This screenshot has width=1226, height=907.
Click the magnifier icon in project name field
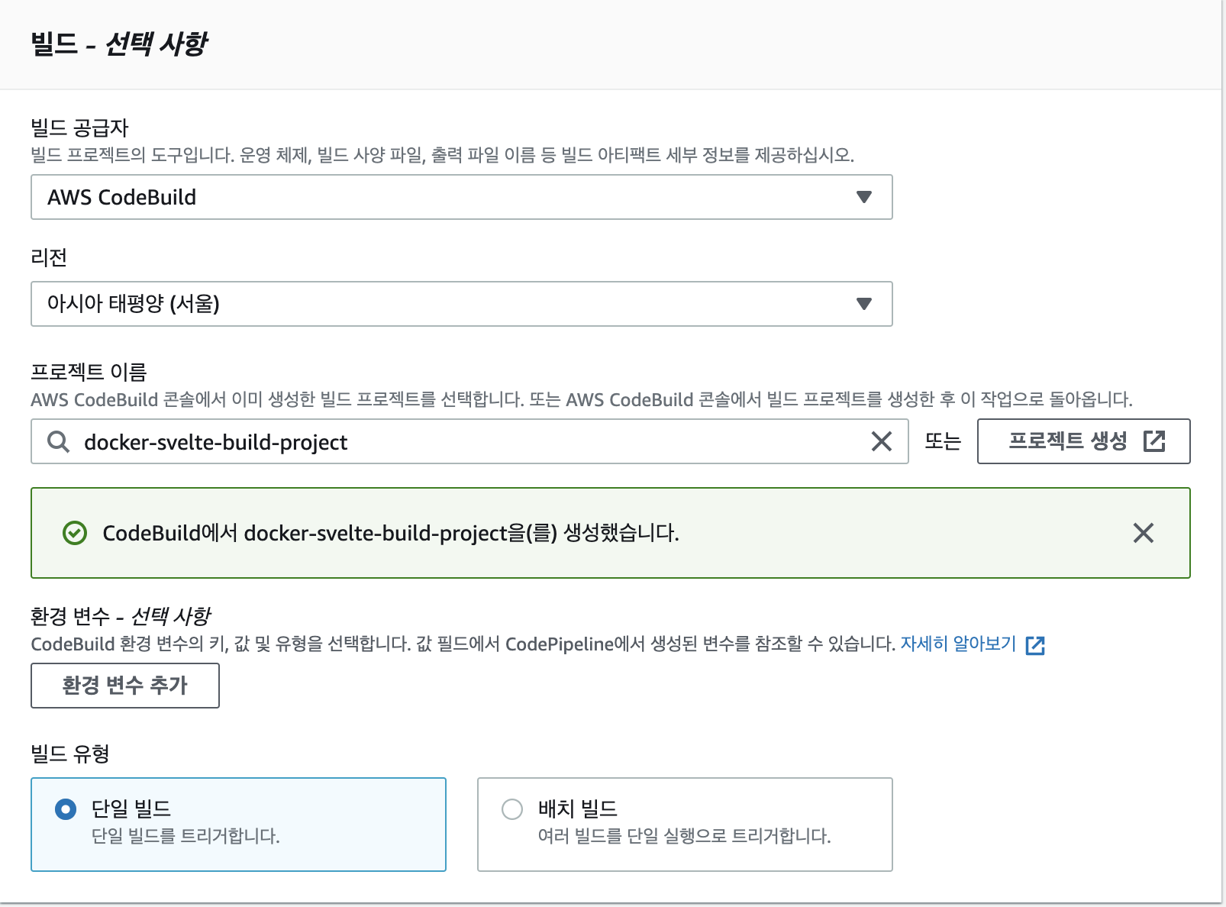[x=58, y=441]
